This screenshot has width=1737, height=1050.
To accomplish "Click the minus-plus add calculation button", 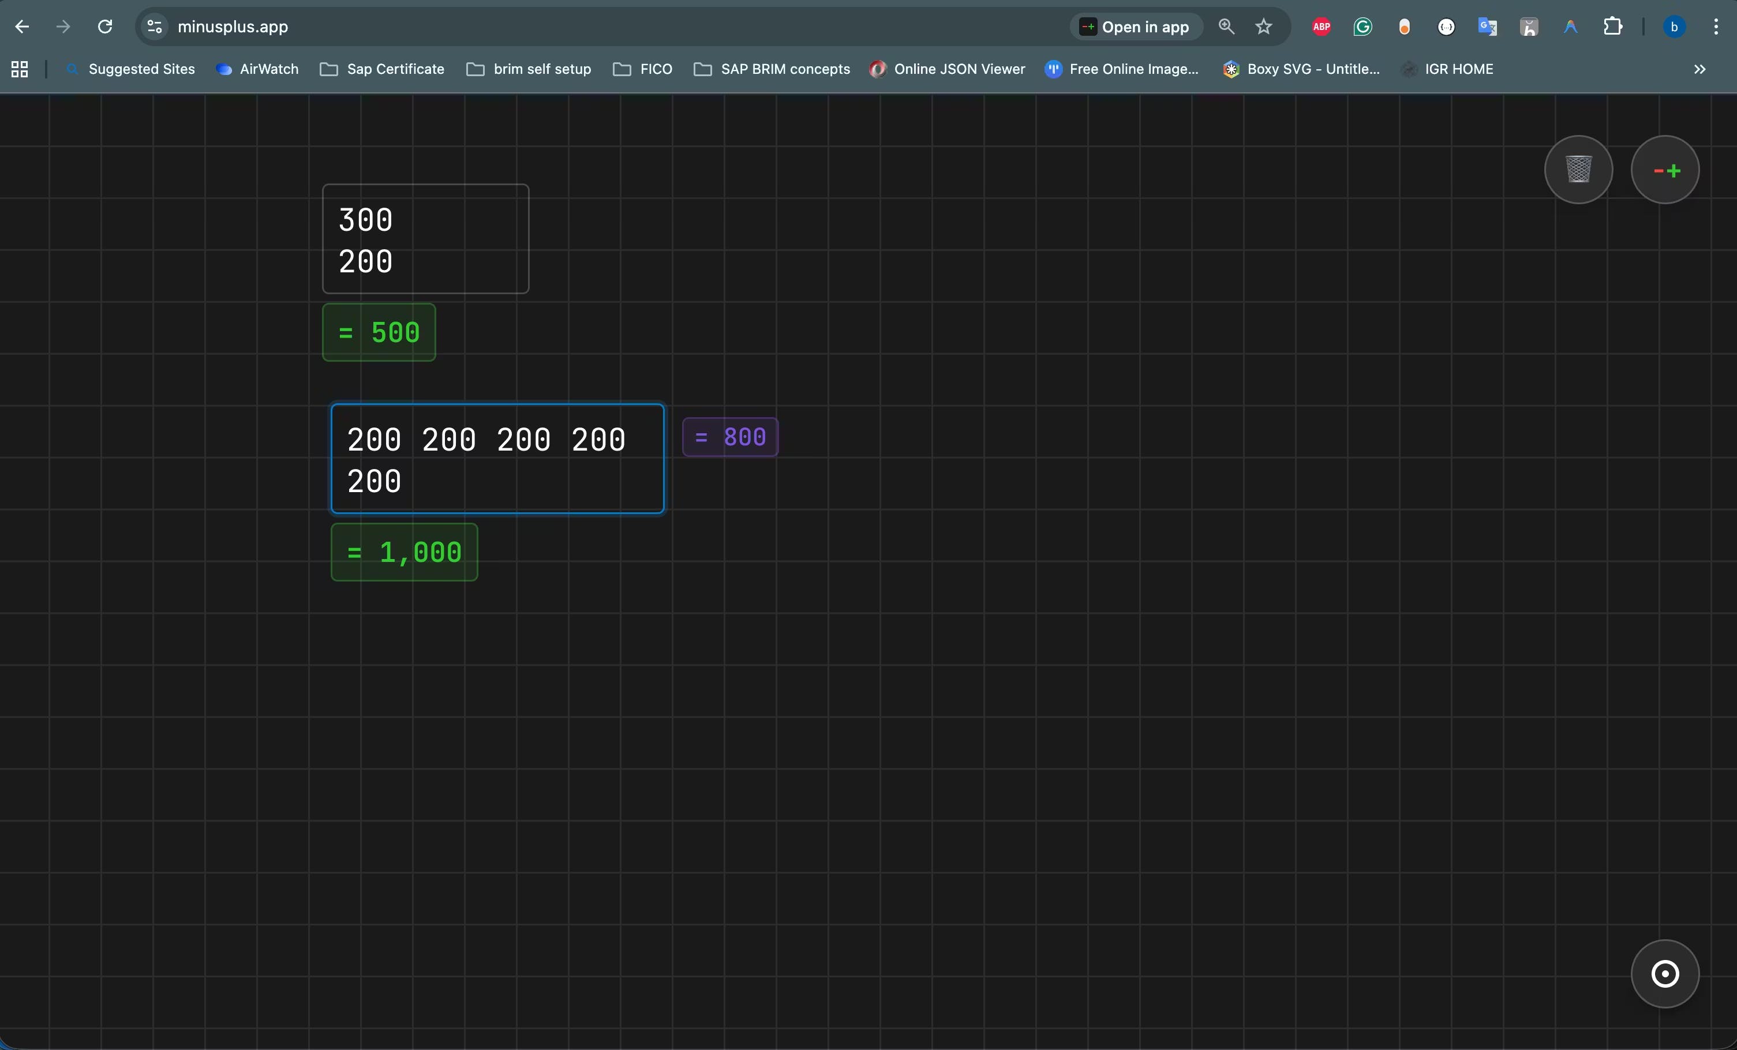I will pyautogui.click(x=1664, y=170).
